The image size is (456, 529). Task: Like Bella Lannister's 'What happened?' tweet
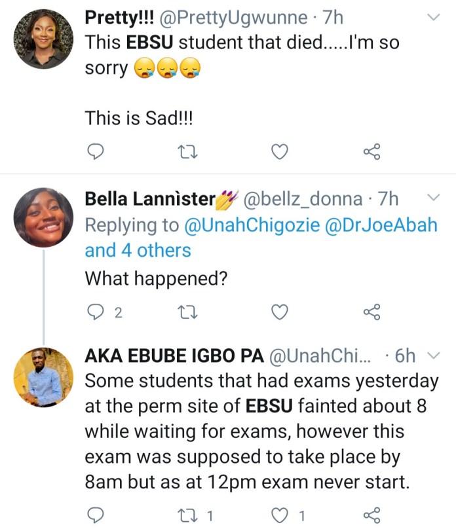pos(280,313)
